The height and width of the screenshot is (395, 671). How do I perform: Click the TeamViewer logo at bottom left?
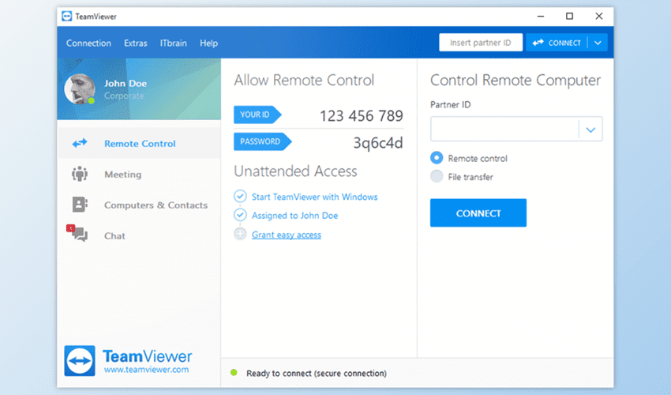pos(80,361)
